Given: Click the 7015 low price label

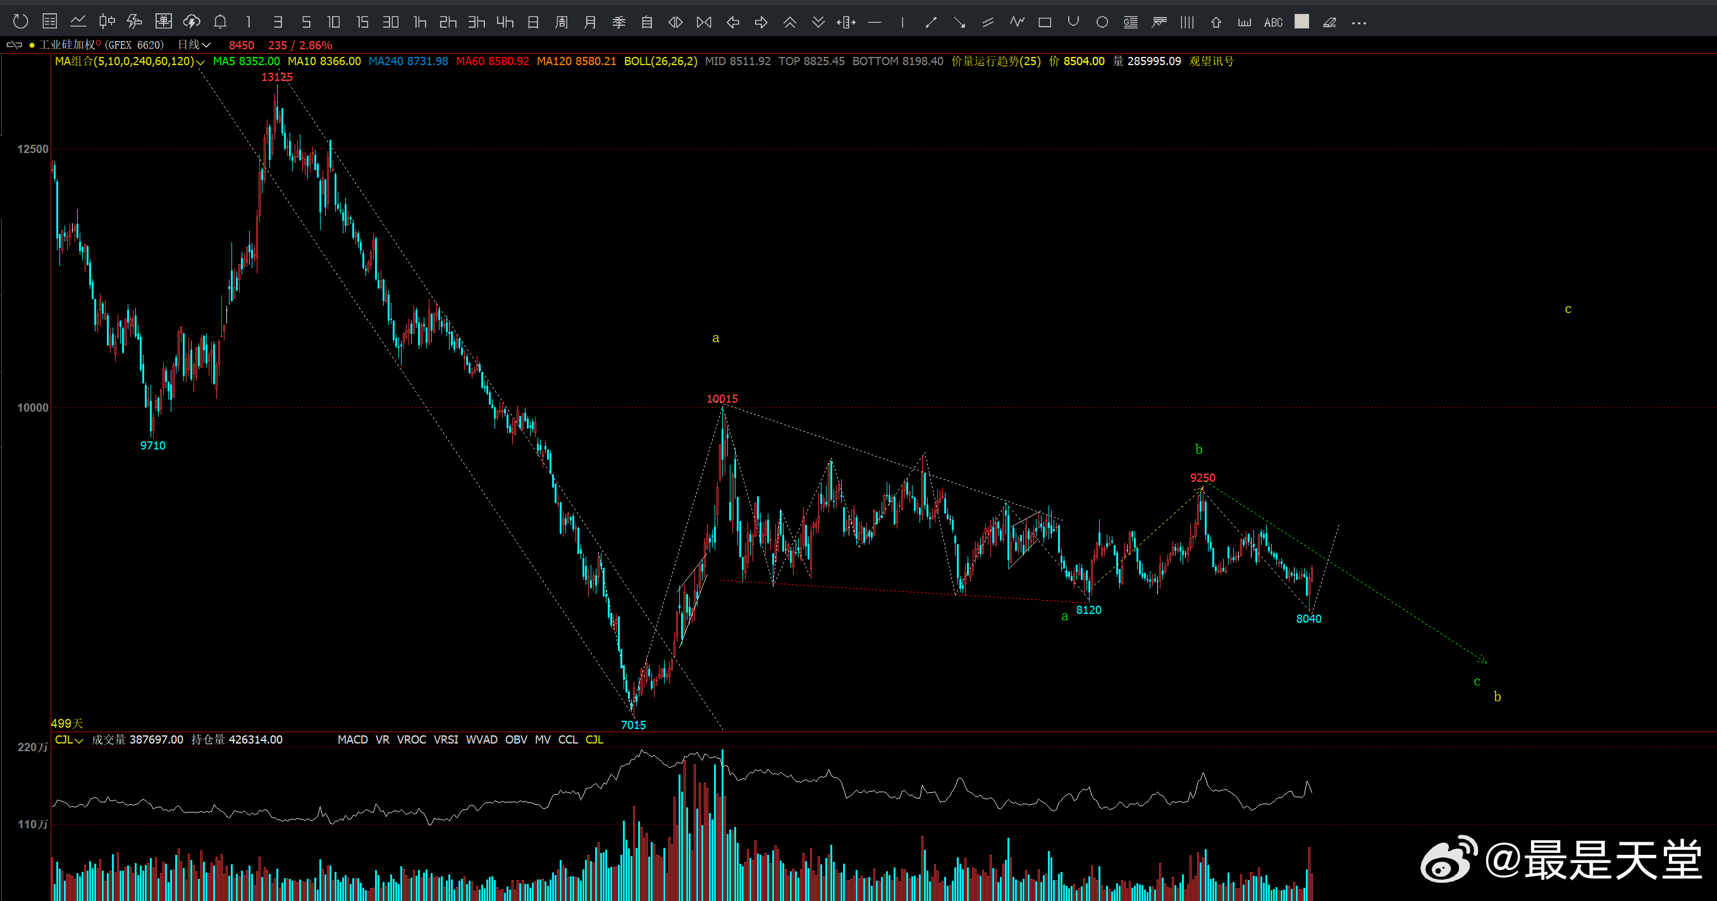Looking at the screenshot, I should [x=633, y=725].
